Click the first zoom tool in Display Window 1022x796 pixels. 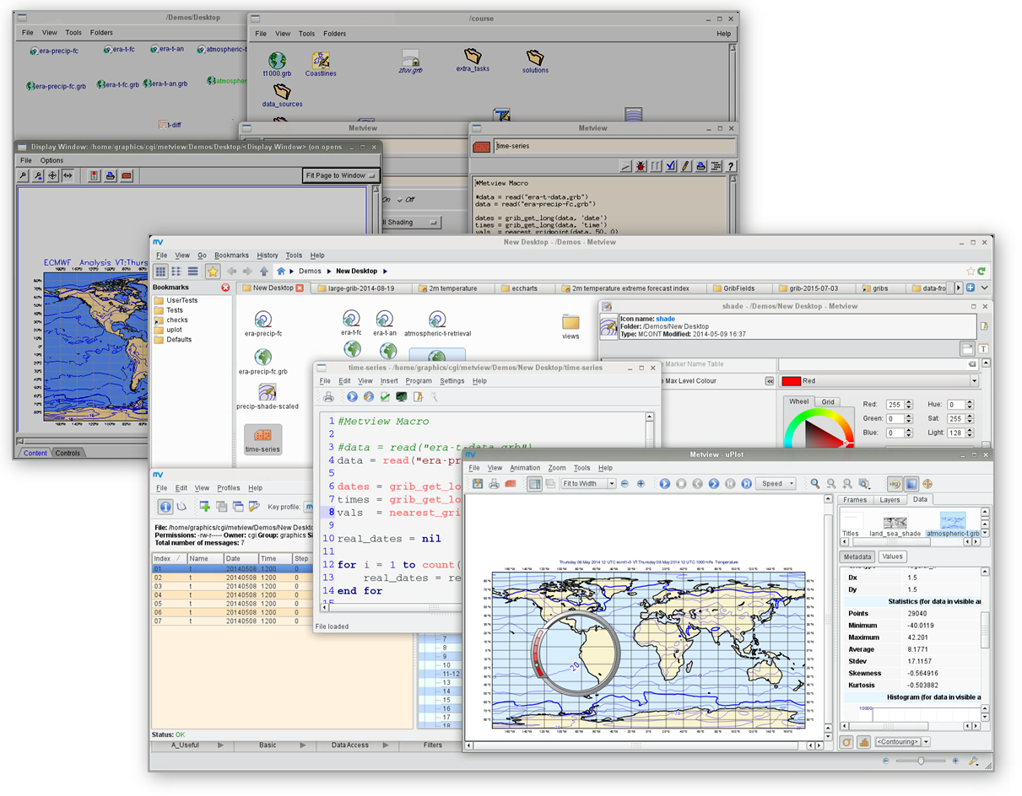tap(24, 176)
